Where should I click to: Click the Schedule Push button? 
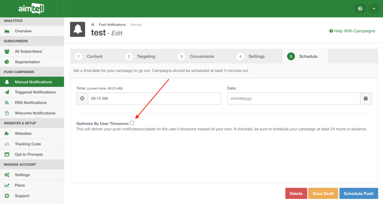(x=359, y=193)
